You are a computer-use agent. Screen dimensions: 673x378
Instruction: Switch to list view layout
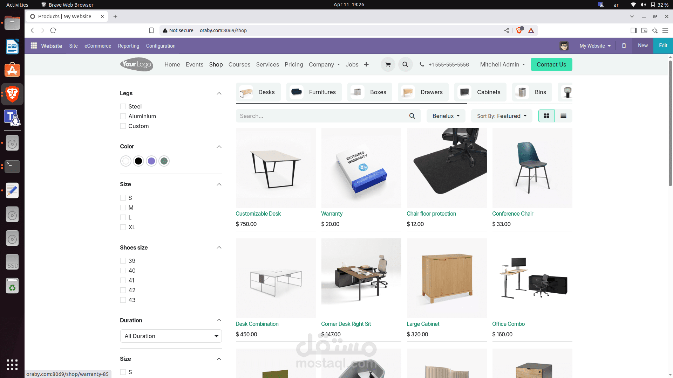point(563,116)
